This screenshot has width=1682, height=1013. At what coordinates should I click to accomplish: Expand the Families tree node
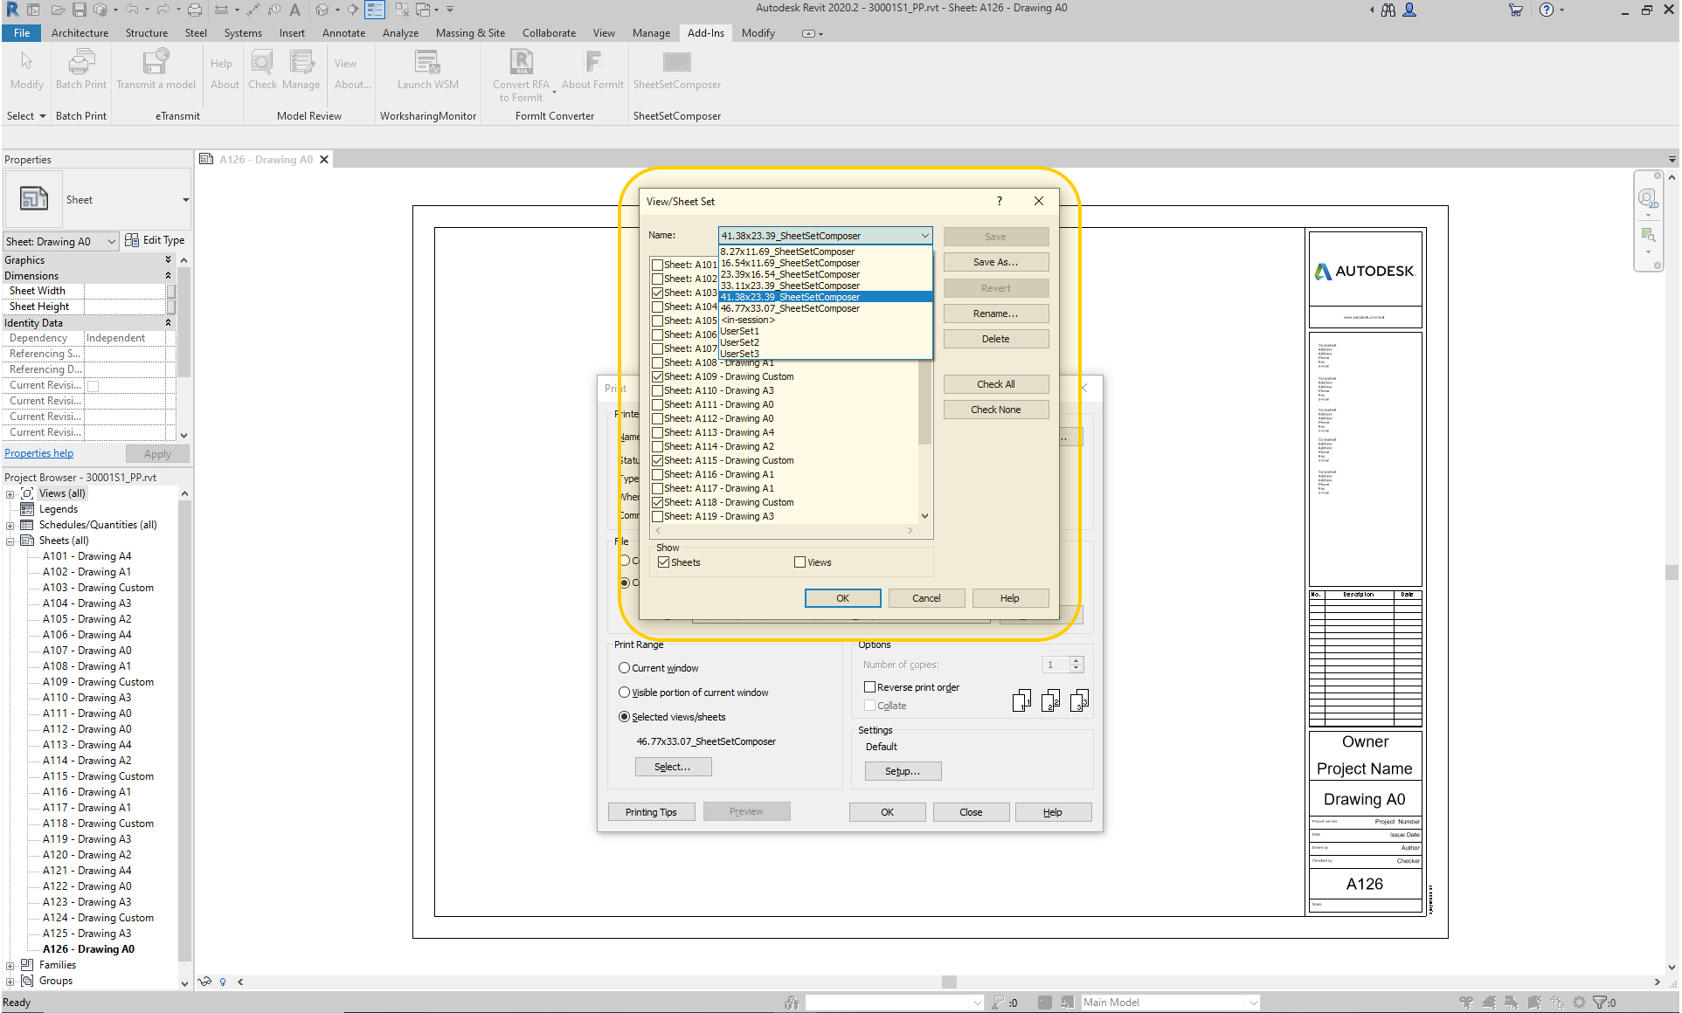(10, 965)
